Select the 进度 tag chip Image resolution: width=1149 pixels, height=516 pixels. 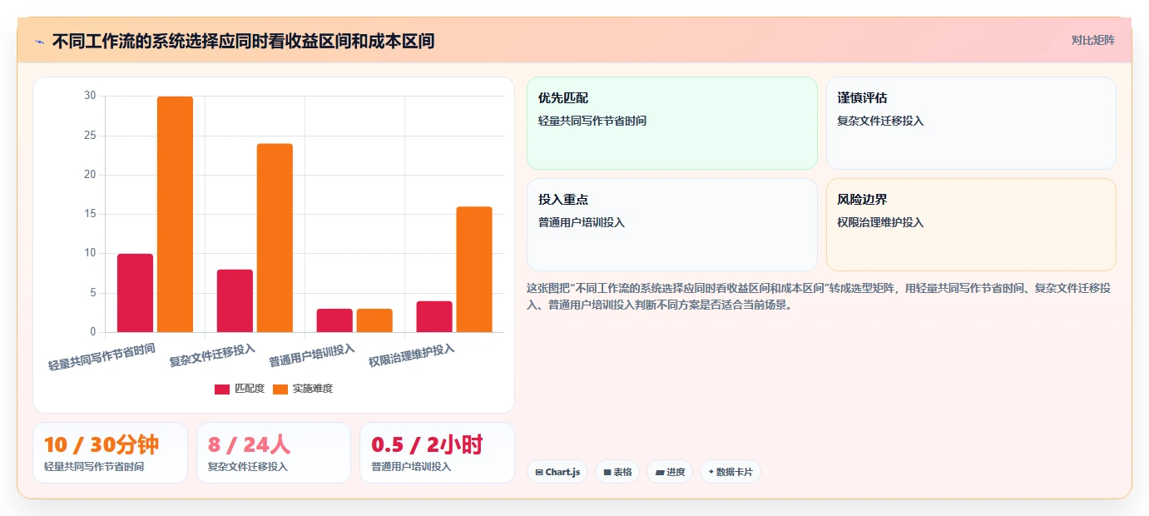coord(670,472)
